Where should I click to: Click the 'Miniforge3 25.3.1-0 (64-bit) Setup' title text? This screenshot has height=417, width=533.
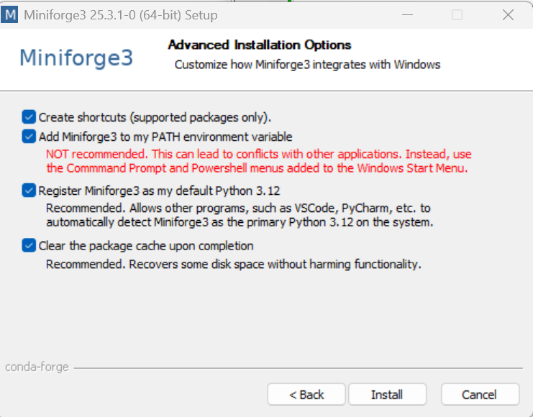(120, 14)
